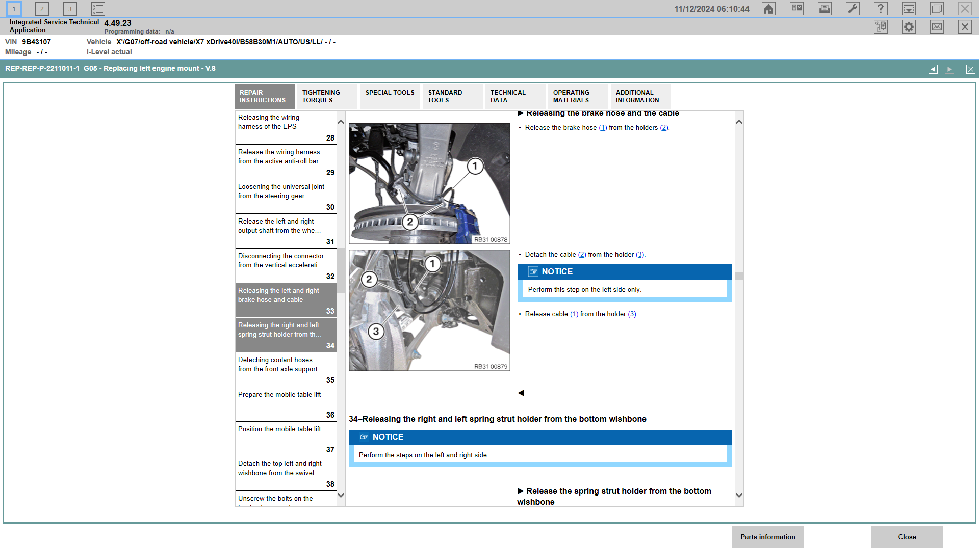Select the wrench vehicle management icon

pyautogui.click(x=853, y=9)
